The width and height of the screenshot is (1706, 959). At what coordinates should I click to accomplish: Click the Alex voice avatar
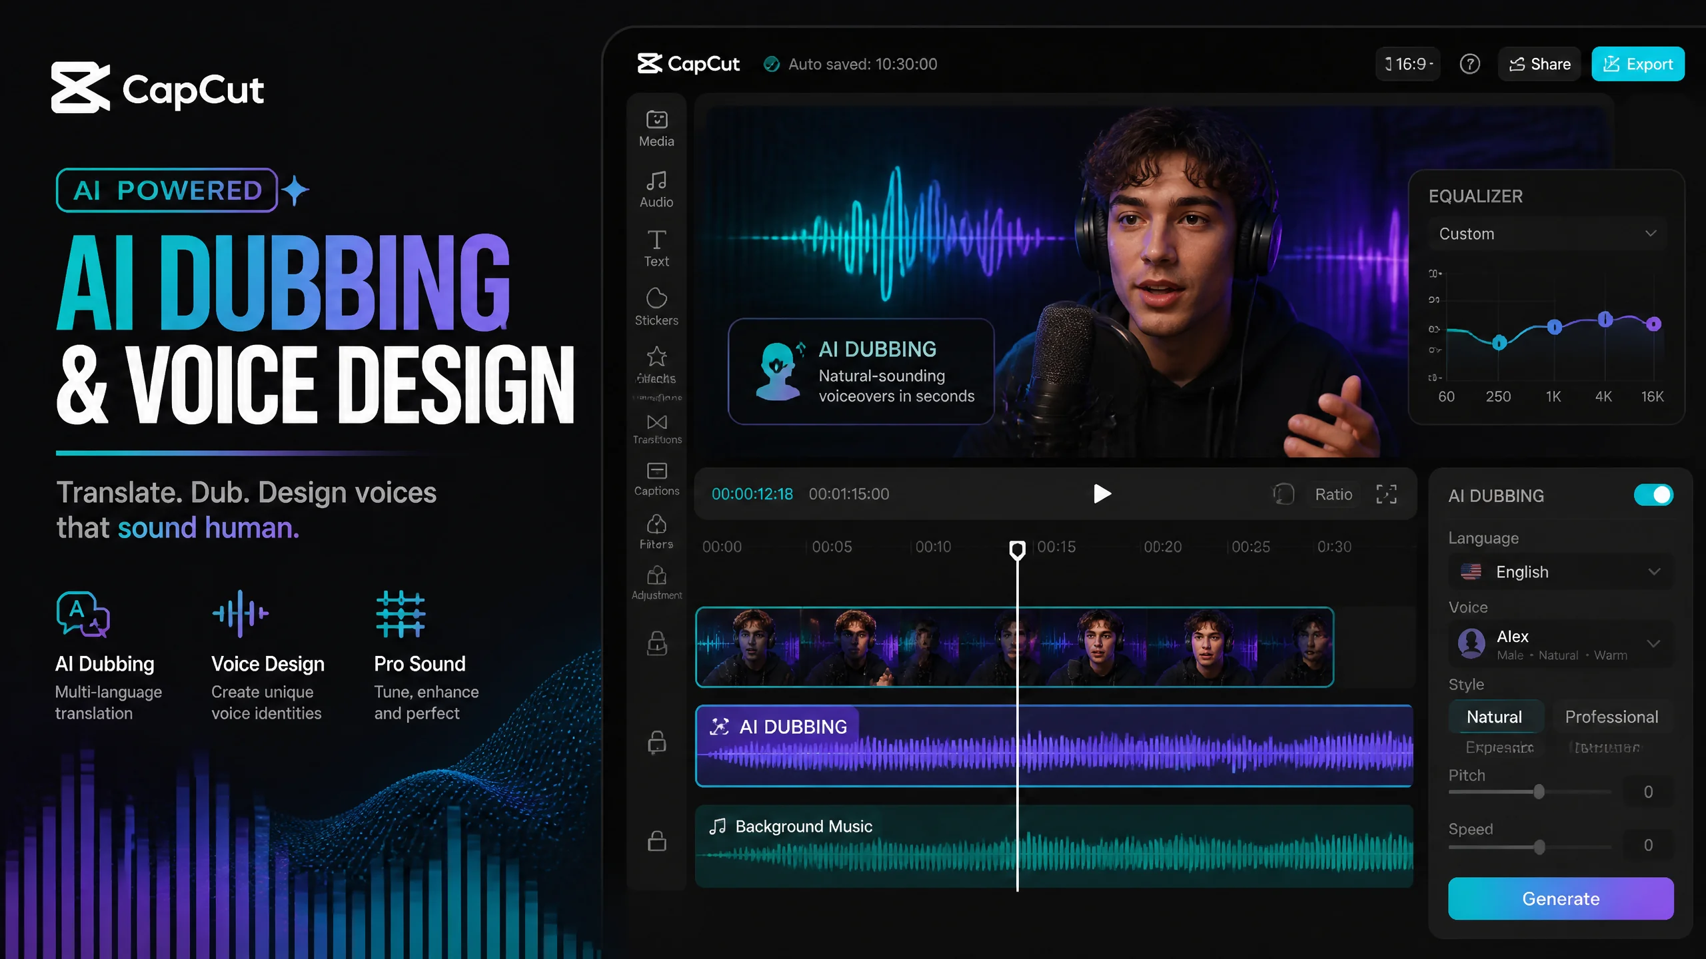(x=1471, y=643)
